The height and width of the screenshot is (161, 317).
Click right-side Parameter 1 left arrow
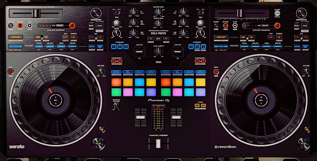click(197, 61)
